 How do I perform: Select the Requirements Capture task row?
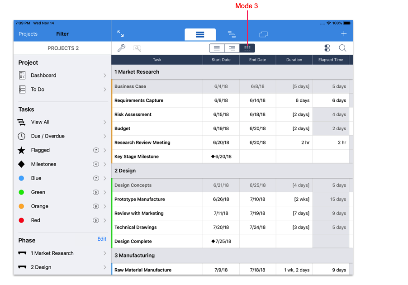click(139, 100)
